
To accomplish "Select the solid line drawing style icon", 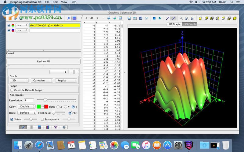I will (x=173, y=18).
